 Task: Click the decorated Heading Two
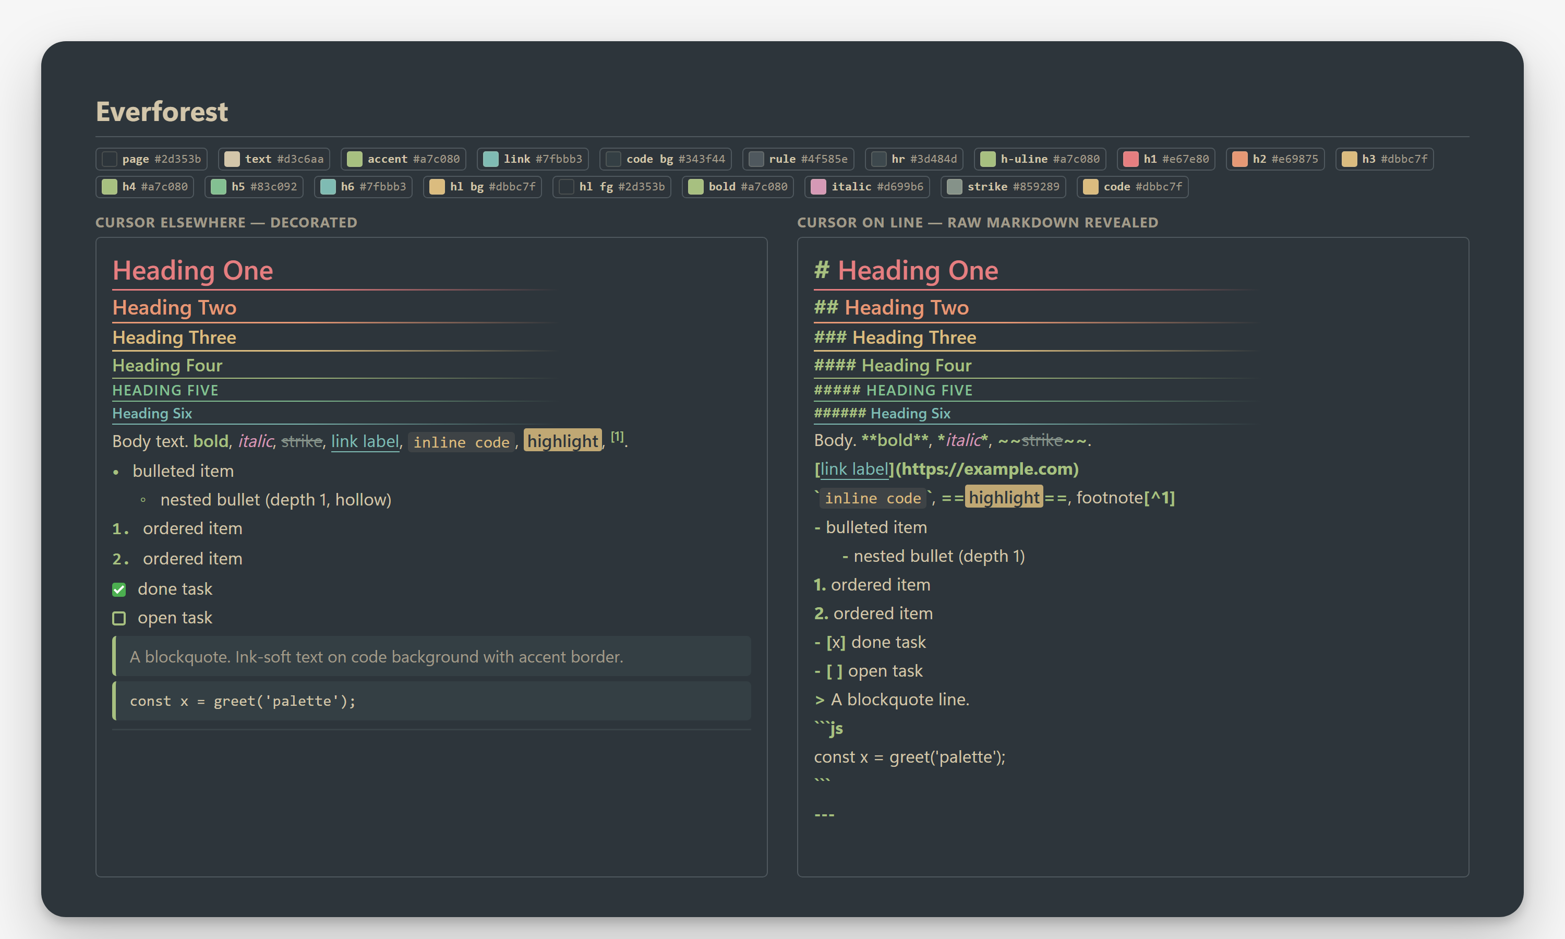point(175,307)
